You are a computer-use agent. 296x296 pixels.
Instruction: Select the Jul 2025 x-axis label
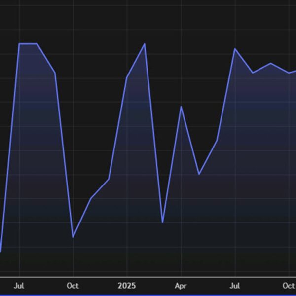click(235, 285)
